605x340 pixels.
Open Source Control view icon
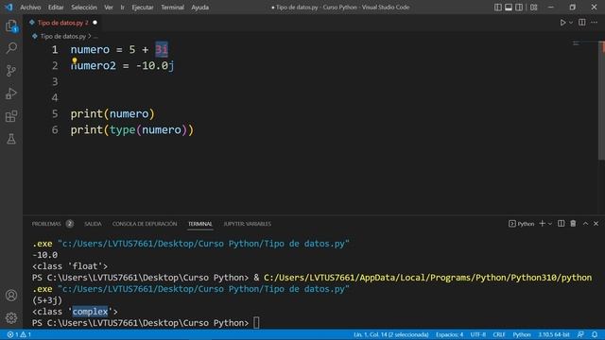click(11, 71)
